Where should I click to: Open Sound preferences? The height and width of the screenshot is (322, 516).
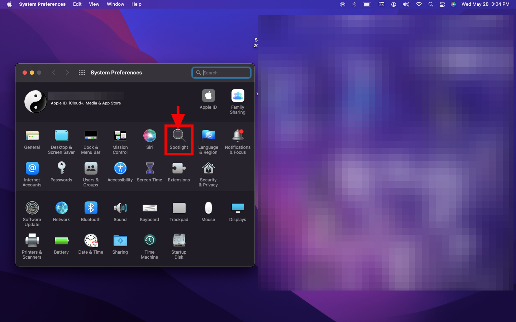120,212
